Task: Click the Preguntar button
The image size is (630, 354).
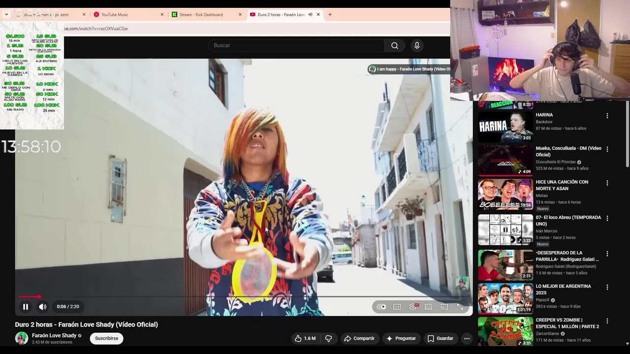Action: click(401, 338)
